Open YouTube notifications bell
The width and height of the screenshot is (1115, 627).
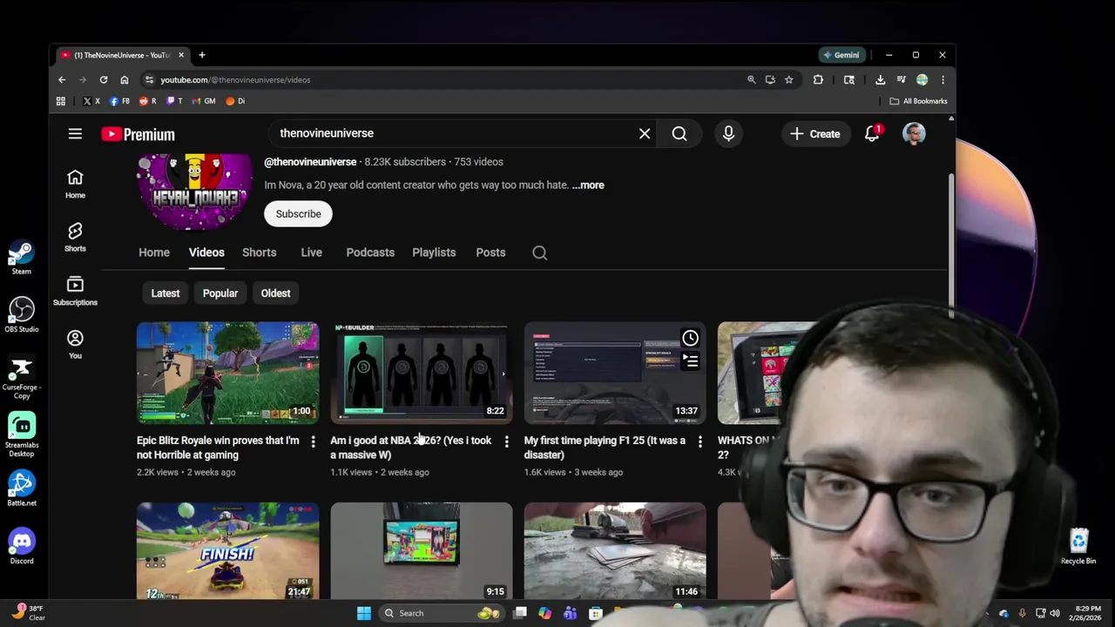coord(872,133)
